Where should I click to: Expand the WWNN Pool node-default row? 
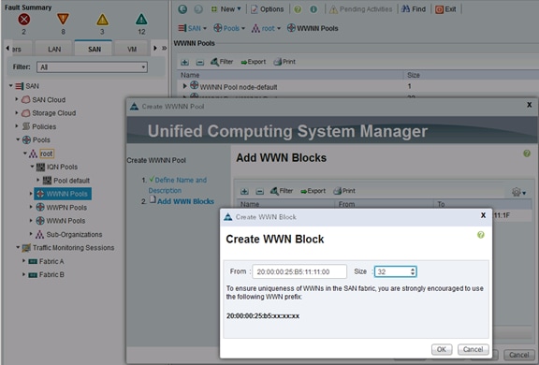tap(184, 85)
